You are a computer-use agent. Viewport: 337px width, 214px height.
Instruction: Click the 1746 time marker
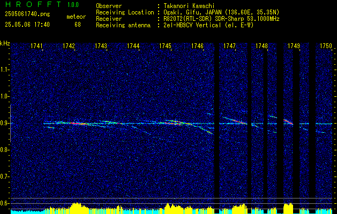pyautogui.click(x=197, y=46)
